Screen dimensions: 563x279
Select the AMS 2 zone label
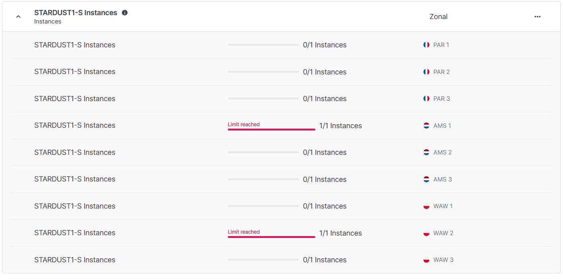pyautogui.click(x=443, y=152)
